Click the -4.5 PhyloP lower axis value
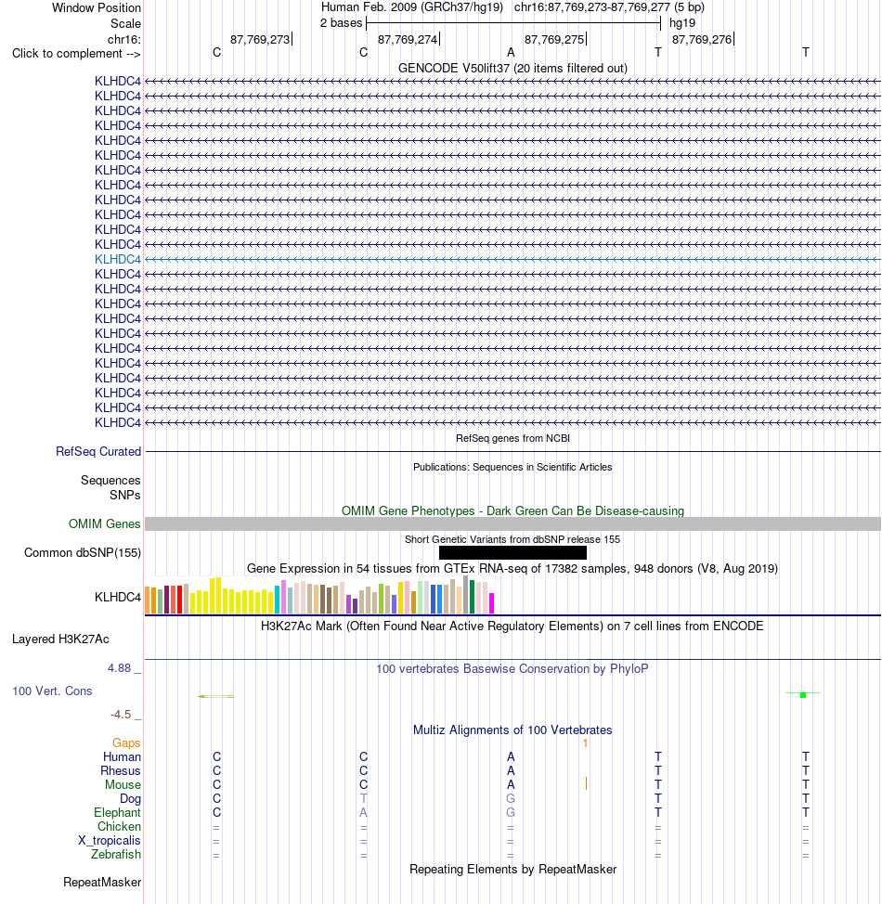 coord(121,715)
